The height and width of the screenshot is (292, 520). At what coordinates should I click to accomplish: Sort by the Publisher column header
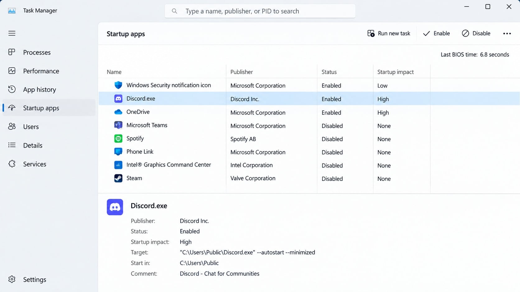pyautogui.click(x=242, y=72)
